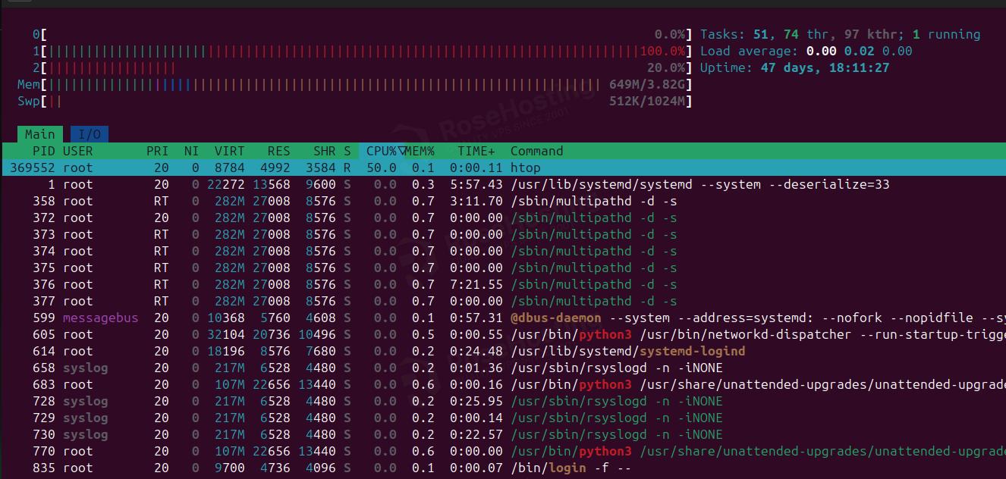Image resolution: width=1006 pixels, height=479 pixels.
Task: Select the highlighted htop process row
Action: tap(303, 167)
